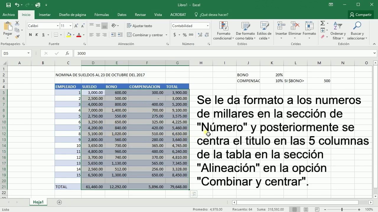Click Estilos de celda button

[x=264, y=30]
